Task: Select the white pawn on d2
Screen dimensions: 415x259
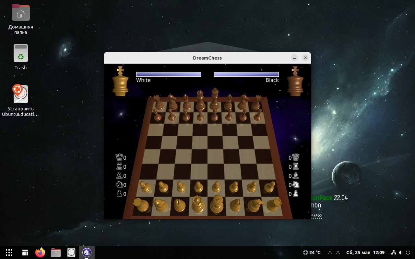Action: click(198, 187)
